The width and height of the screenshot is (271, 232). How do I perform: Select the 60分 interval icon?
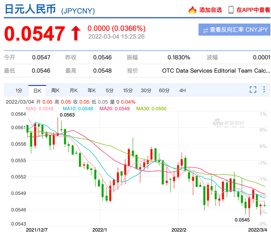tap(164, 90)
